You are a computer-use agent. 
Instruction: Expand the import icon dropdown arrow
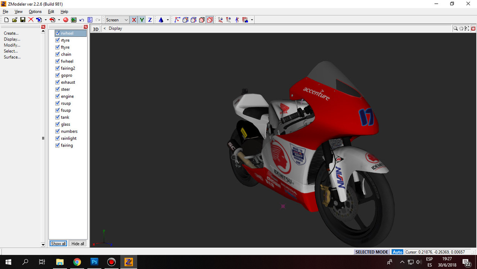(x=45, y=20)
